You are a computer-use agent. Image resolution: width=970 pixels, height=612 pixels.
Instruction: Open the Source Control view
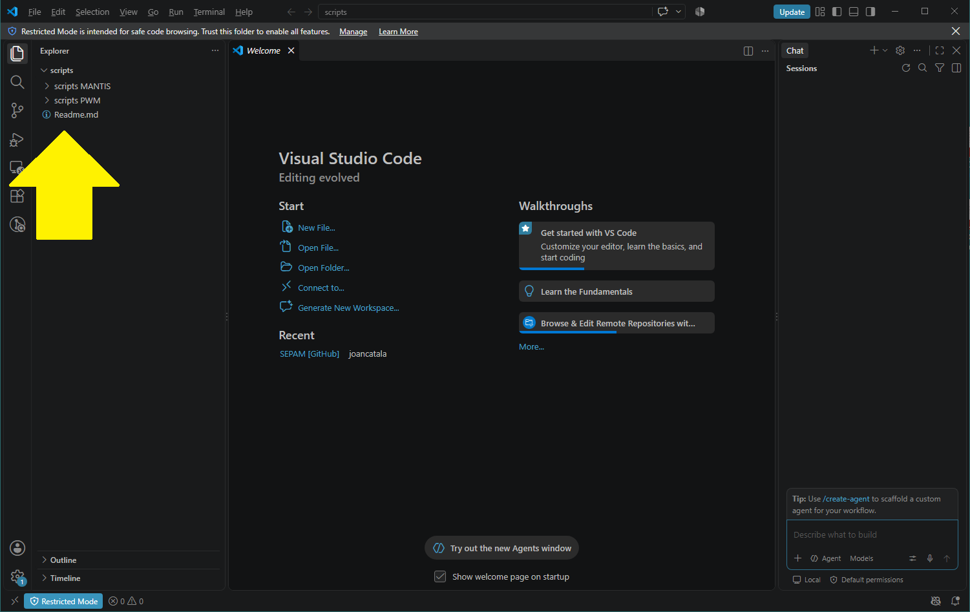17,111
